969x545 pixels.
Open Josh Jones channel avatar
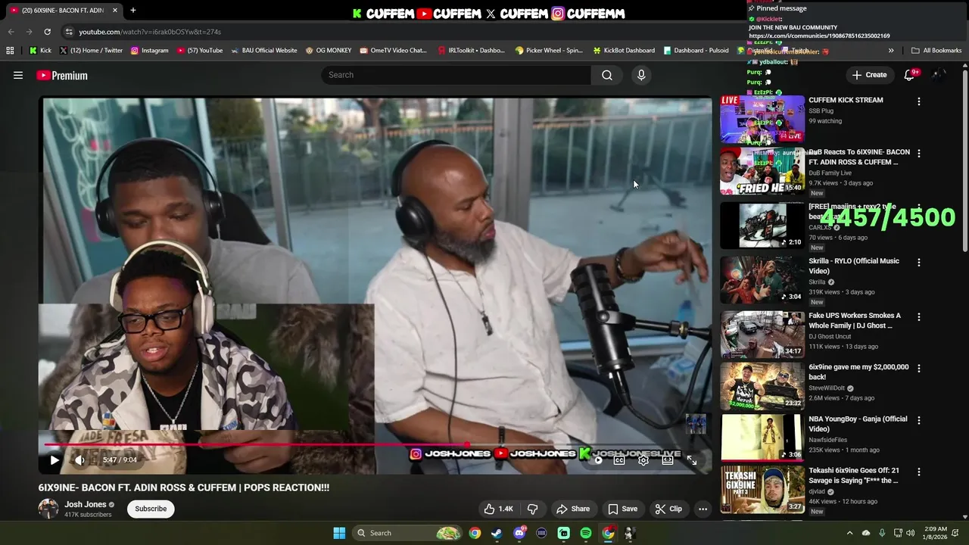click(x=48, y=509)
